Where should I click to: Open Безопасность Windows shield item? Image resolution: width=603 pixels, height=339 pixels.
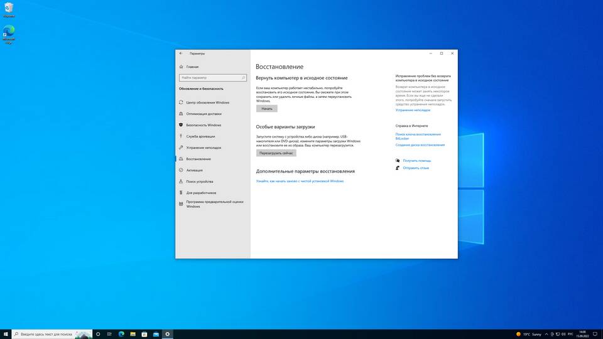point(204,125)
